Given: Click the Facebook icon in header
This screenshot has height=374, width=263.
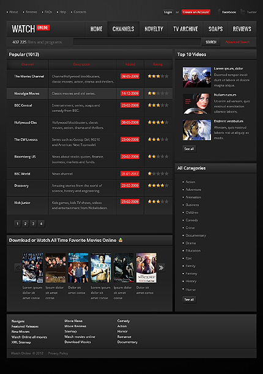Looking at the screenshot, I should tap(219, 12).
